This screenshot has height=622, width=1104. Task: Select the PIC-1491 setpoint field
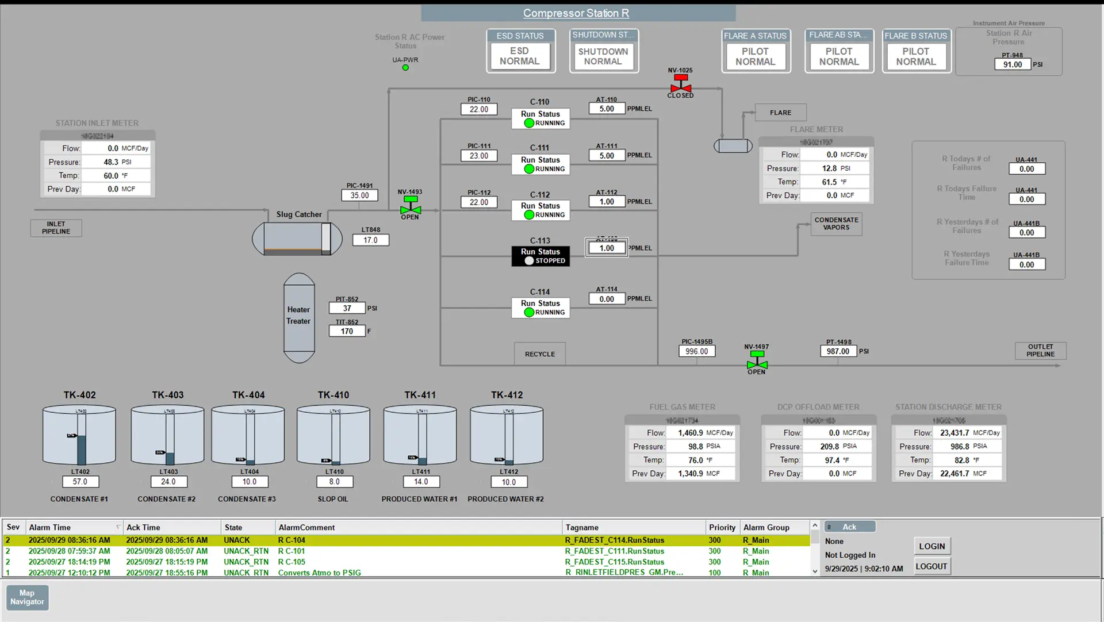360,195
